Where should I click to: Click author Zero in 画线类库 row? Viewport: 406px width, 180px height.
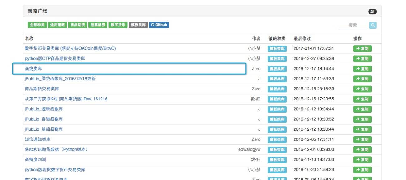256,69
